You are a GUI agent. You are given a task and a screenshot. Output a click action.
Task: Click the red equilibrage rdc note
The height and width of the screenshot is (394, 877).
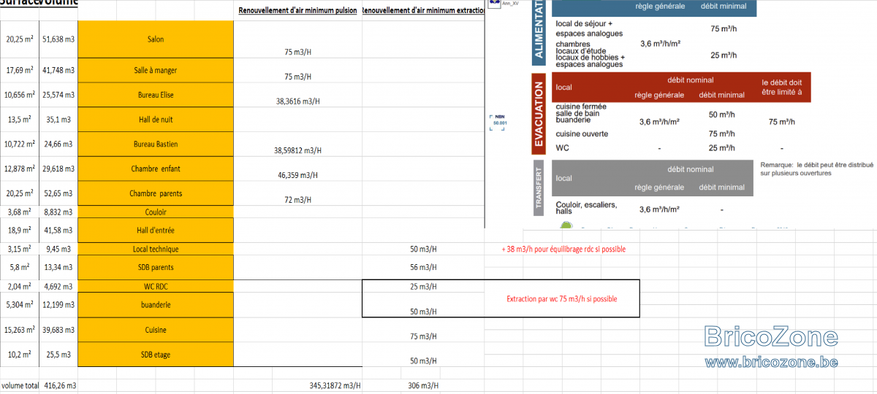click(563, 249)
